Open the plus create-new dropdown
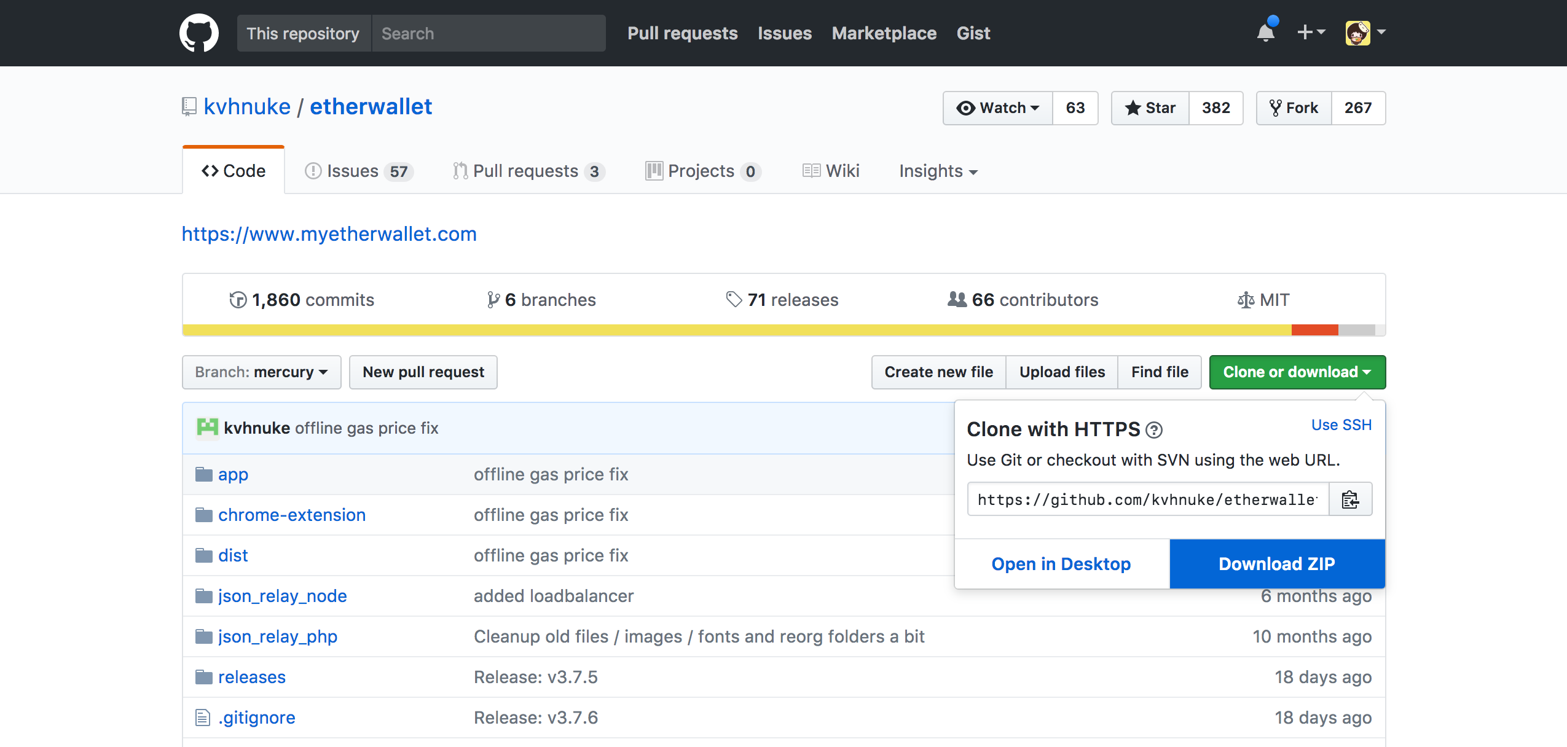 1311,32
